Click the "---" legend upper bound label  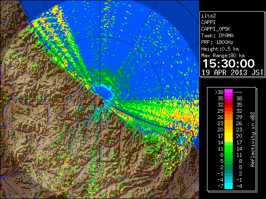point(238,92)
